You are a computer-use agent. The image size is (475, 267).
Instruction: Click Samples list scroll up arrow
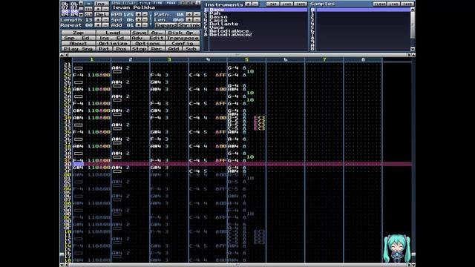(413, 10)
